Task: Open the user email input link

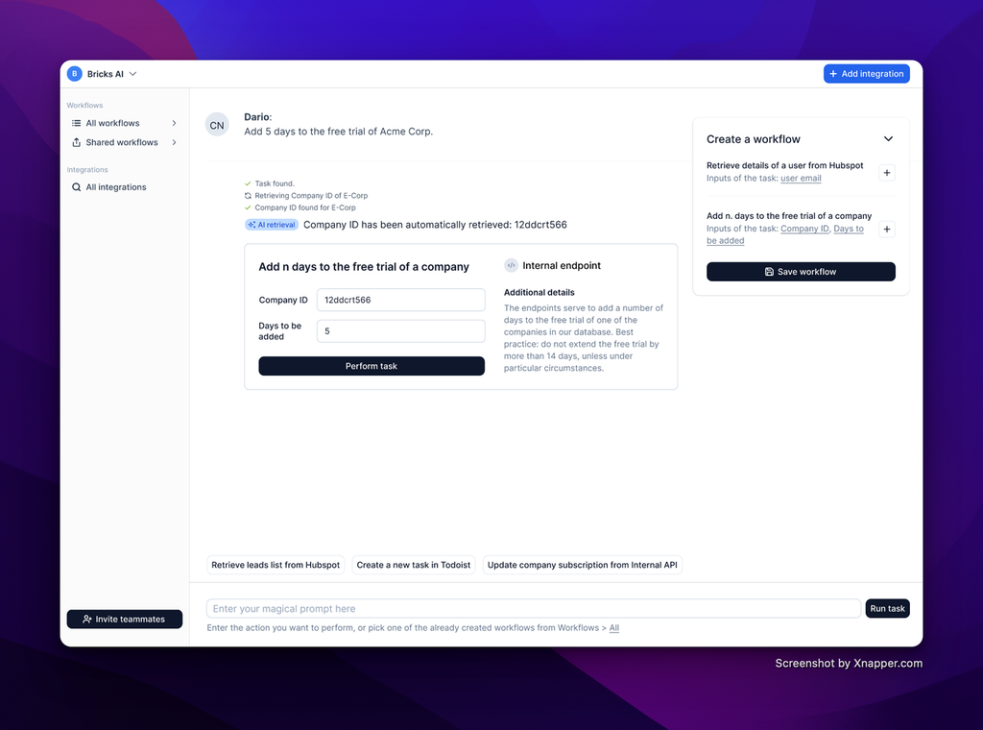Action: pos(801,178)
